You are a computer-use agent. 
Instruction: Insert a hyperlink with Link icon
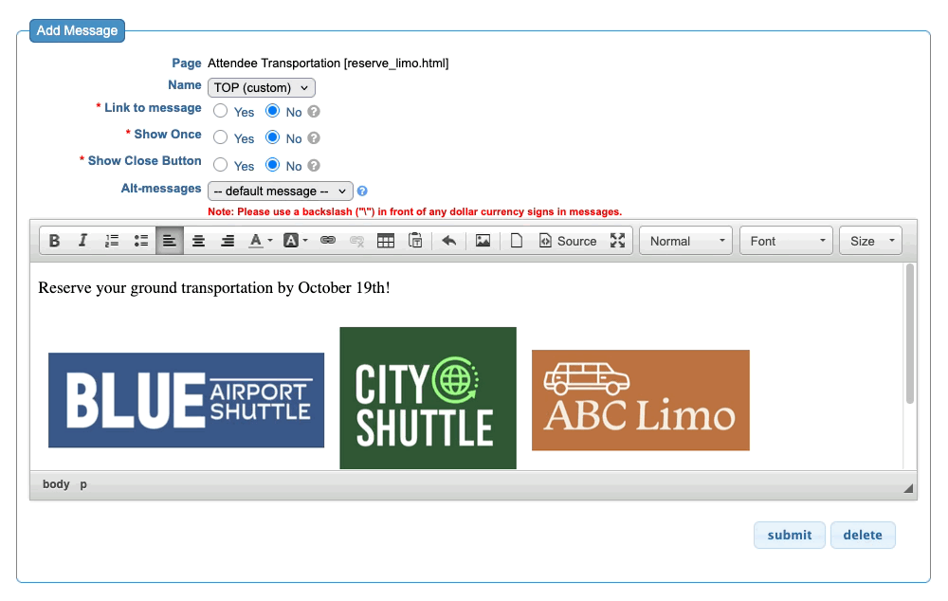[328, 241]
